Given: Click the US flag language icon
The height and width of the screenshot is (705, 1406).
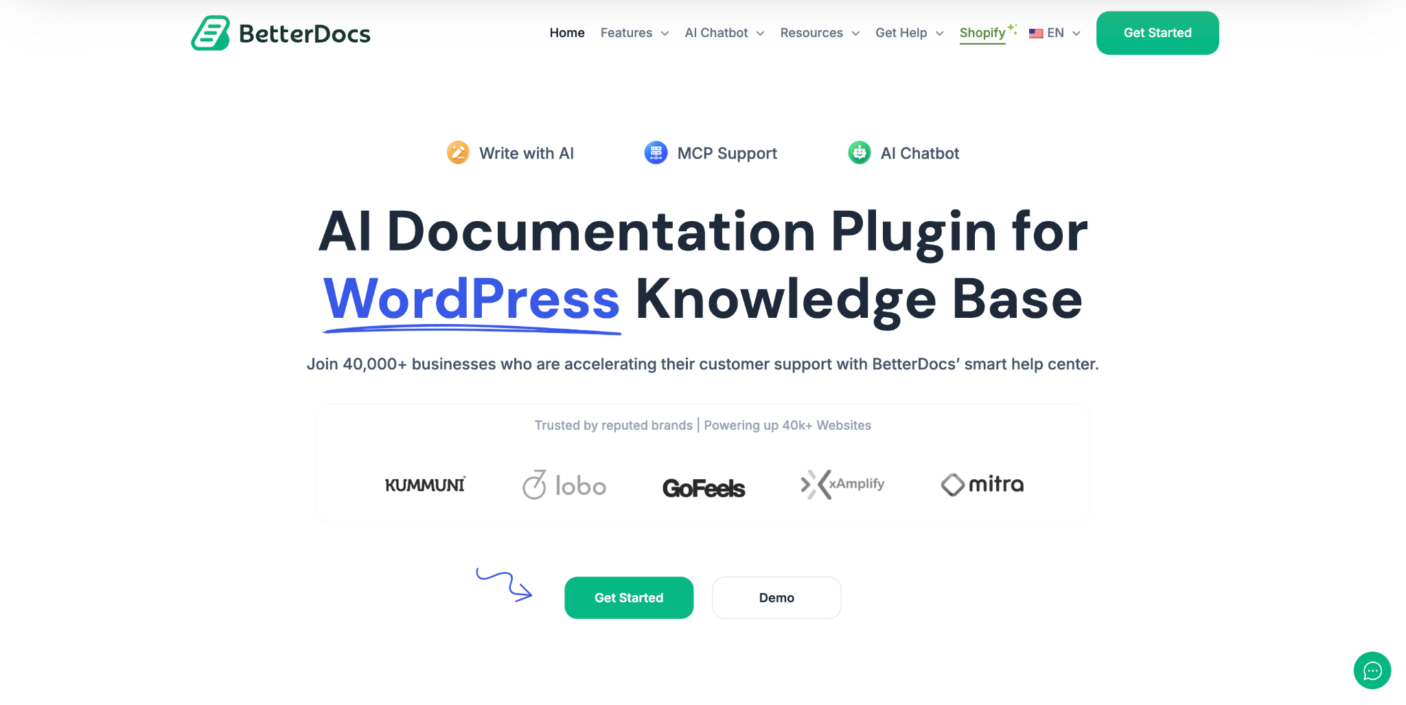Looking at the screenshot, I should pyautogui.click(x=1036, y=33).
